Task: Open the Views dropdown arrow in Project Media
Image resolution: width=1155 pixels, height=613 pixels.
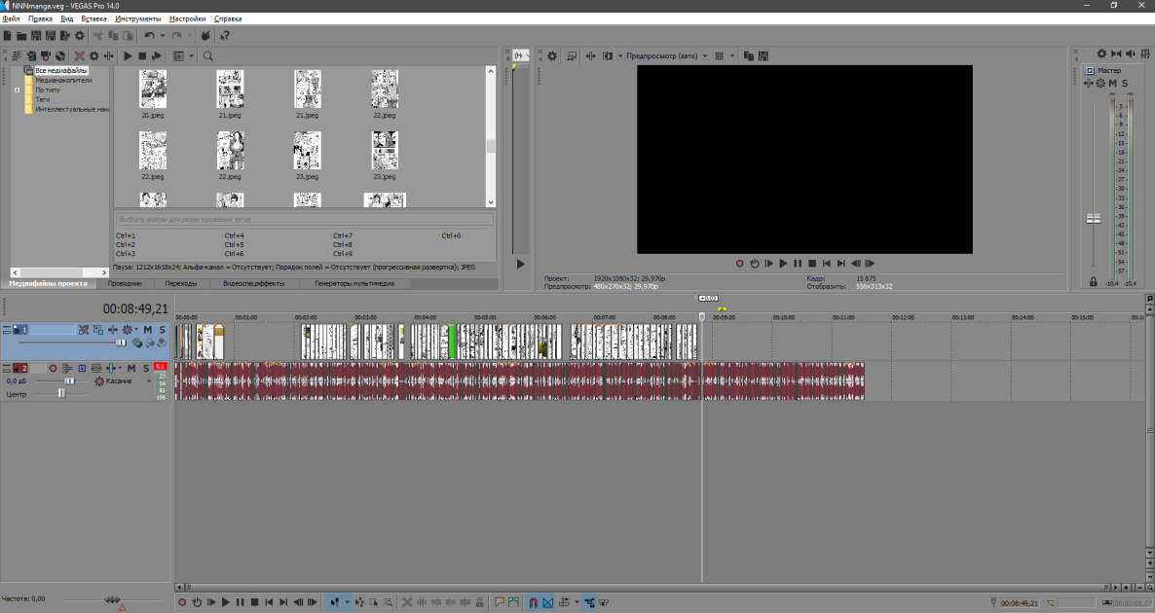Action: 192,55
